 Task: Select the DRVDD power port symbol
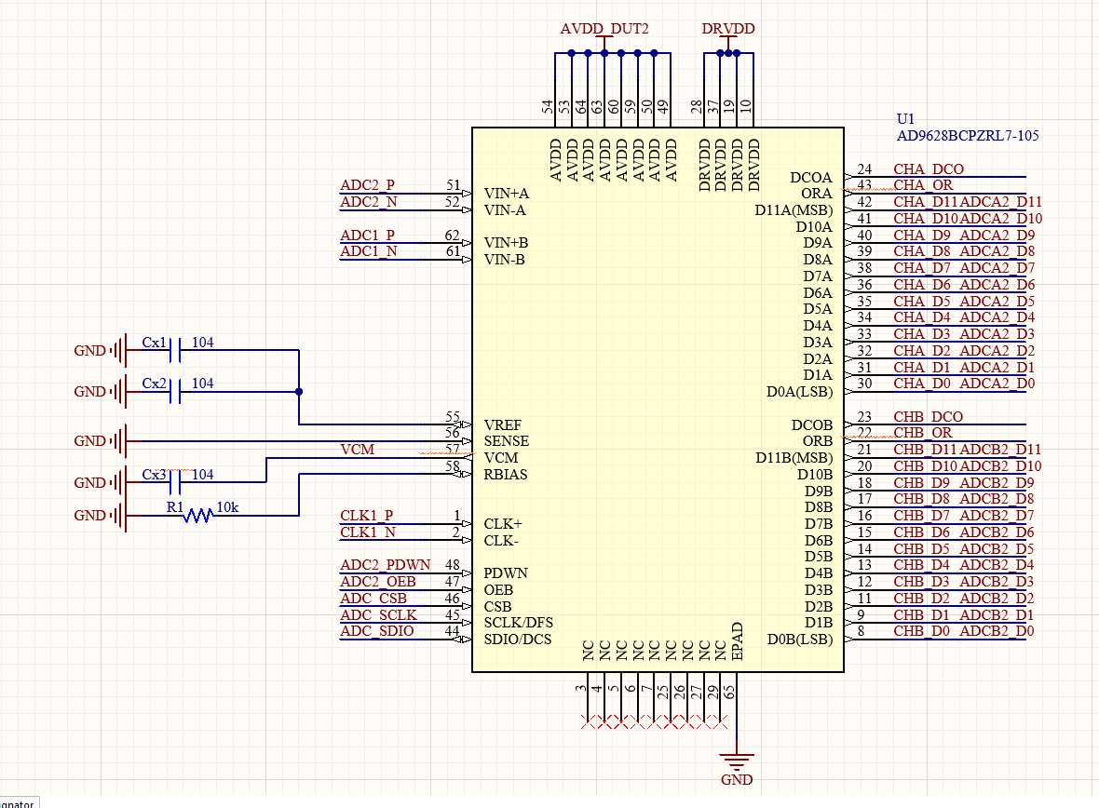728,30
